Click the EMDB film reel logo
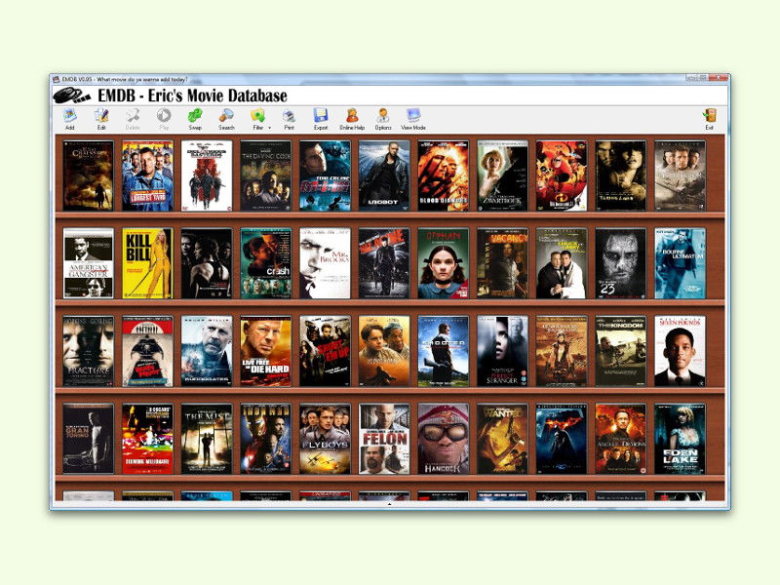 point(71,95)
